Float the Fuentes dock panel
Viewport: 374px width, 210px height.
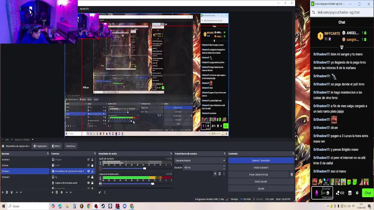[95, 154]
